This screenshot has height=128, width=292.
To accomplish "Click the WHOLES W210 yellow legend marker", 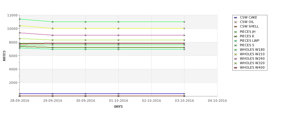I will (236, 54).
